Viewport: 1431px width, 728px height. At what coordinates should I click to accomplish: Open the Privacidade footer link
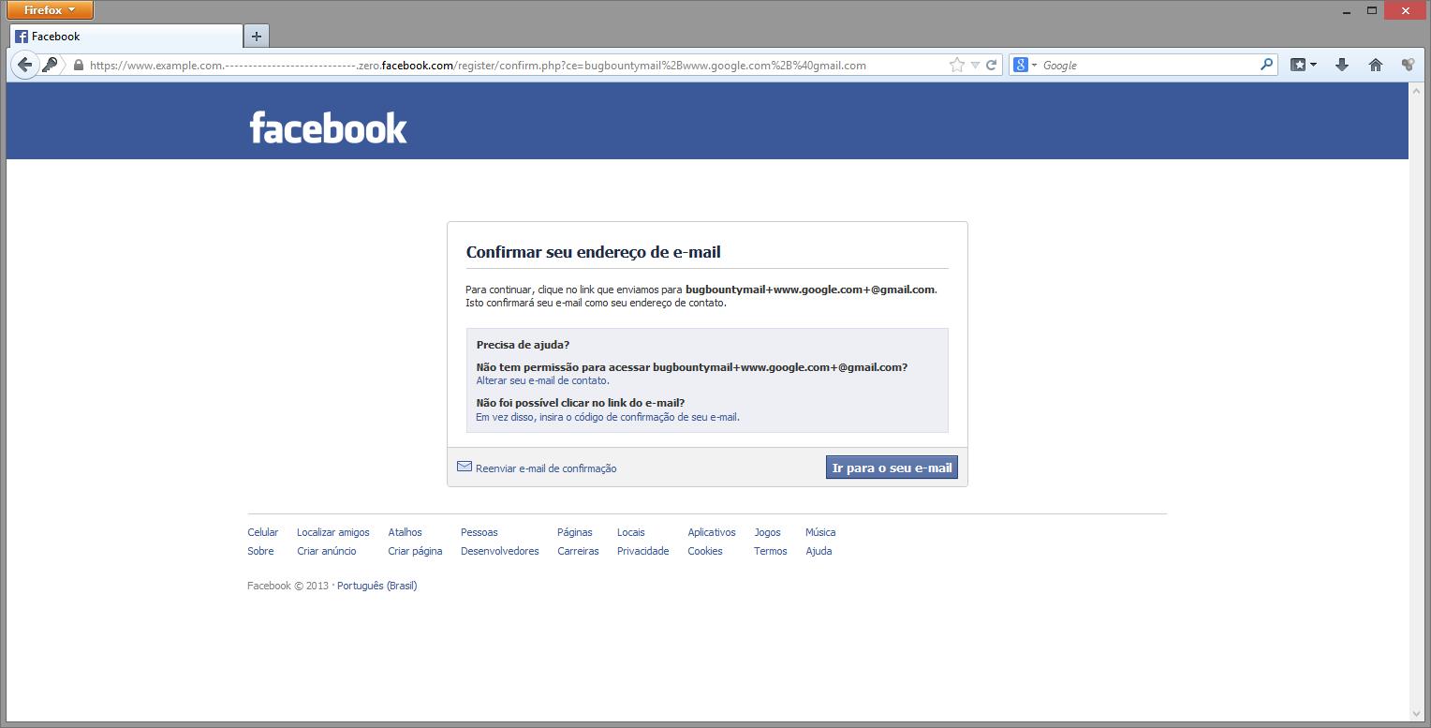(x=643, y=551)
